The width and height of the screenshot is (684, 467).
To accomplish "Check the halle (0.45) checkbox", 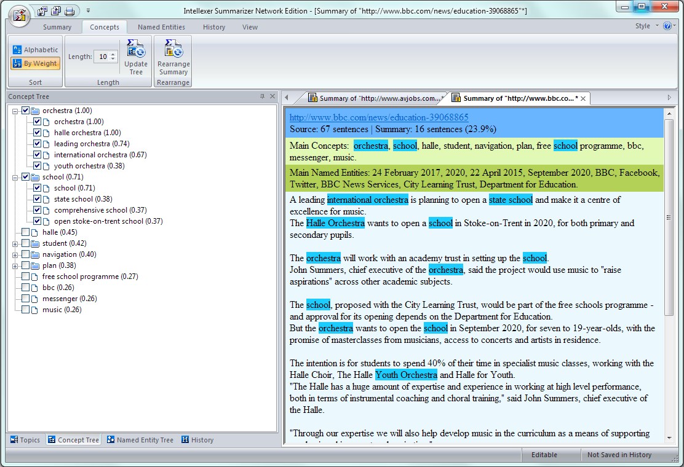I will pyautogui.click(x=25, y=232).
